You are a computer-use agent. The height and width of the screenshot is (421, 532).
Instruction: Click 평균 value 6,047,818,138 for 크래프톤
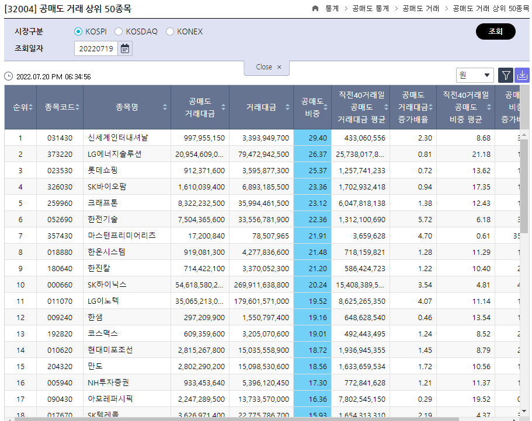pyautogui.click(x=362, y=204)
